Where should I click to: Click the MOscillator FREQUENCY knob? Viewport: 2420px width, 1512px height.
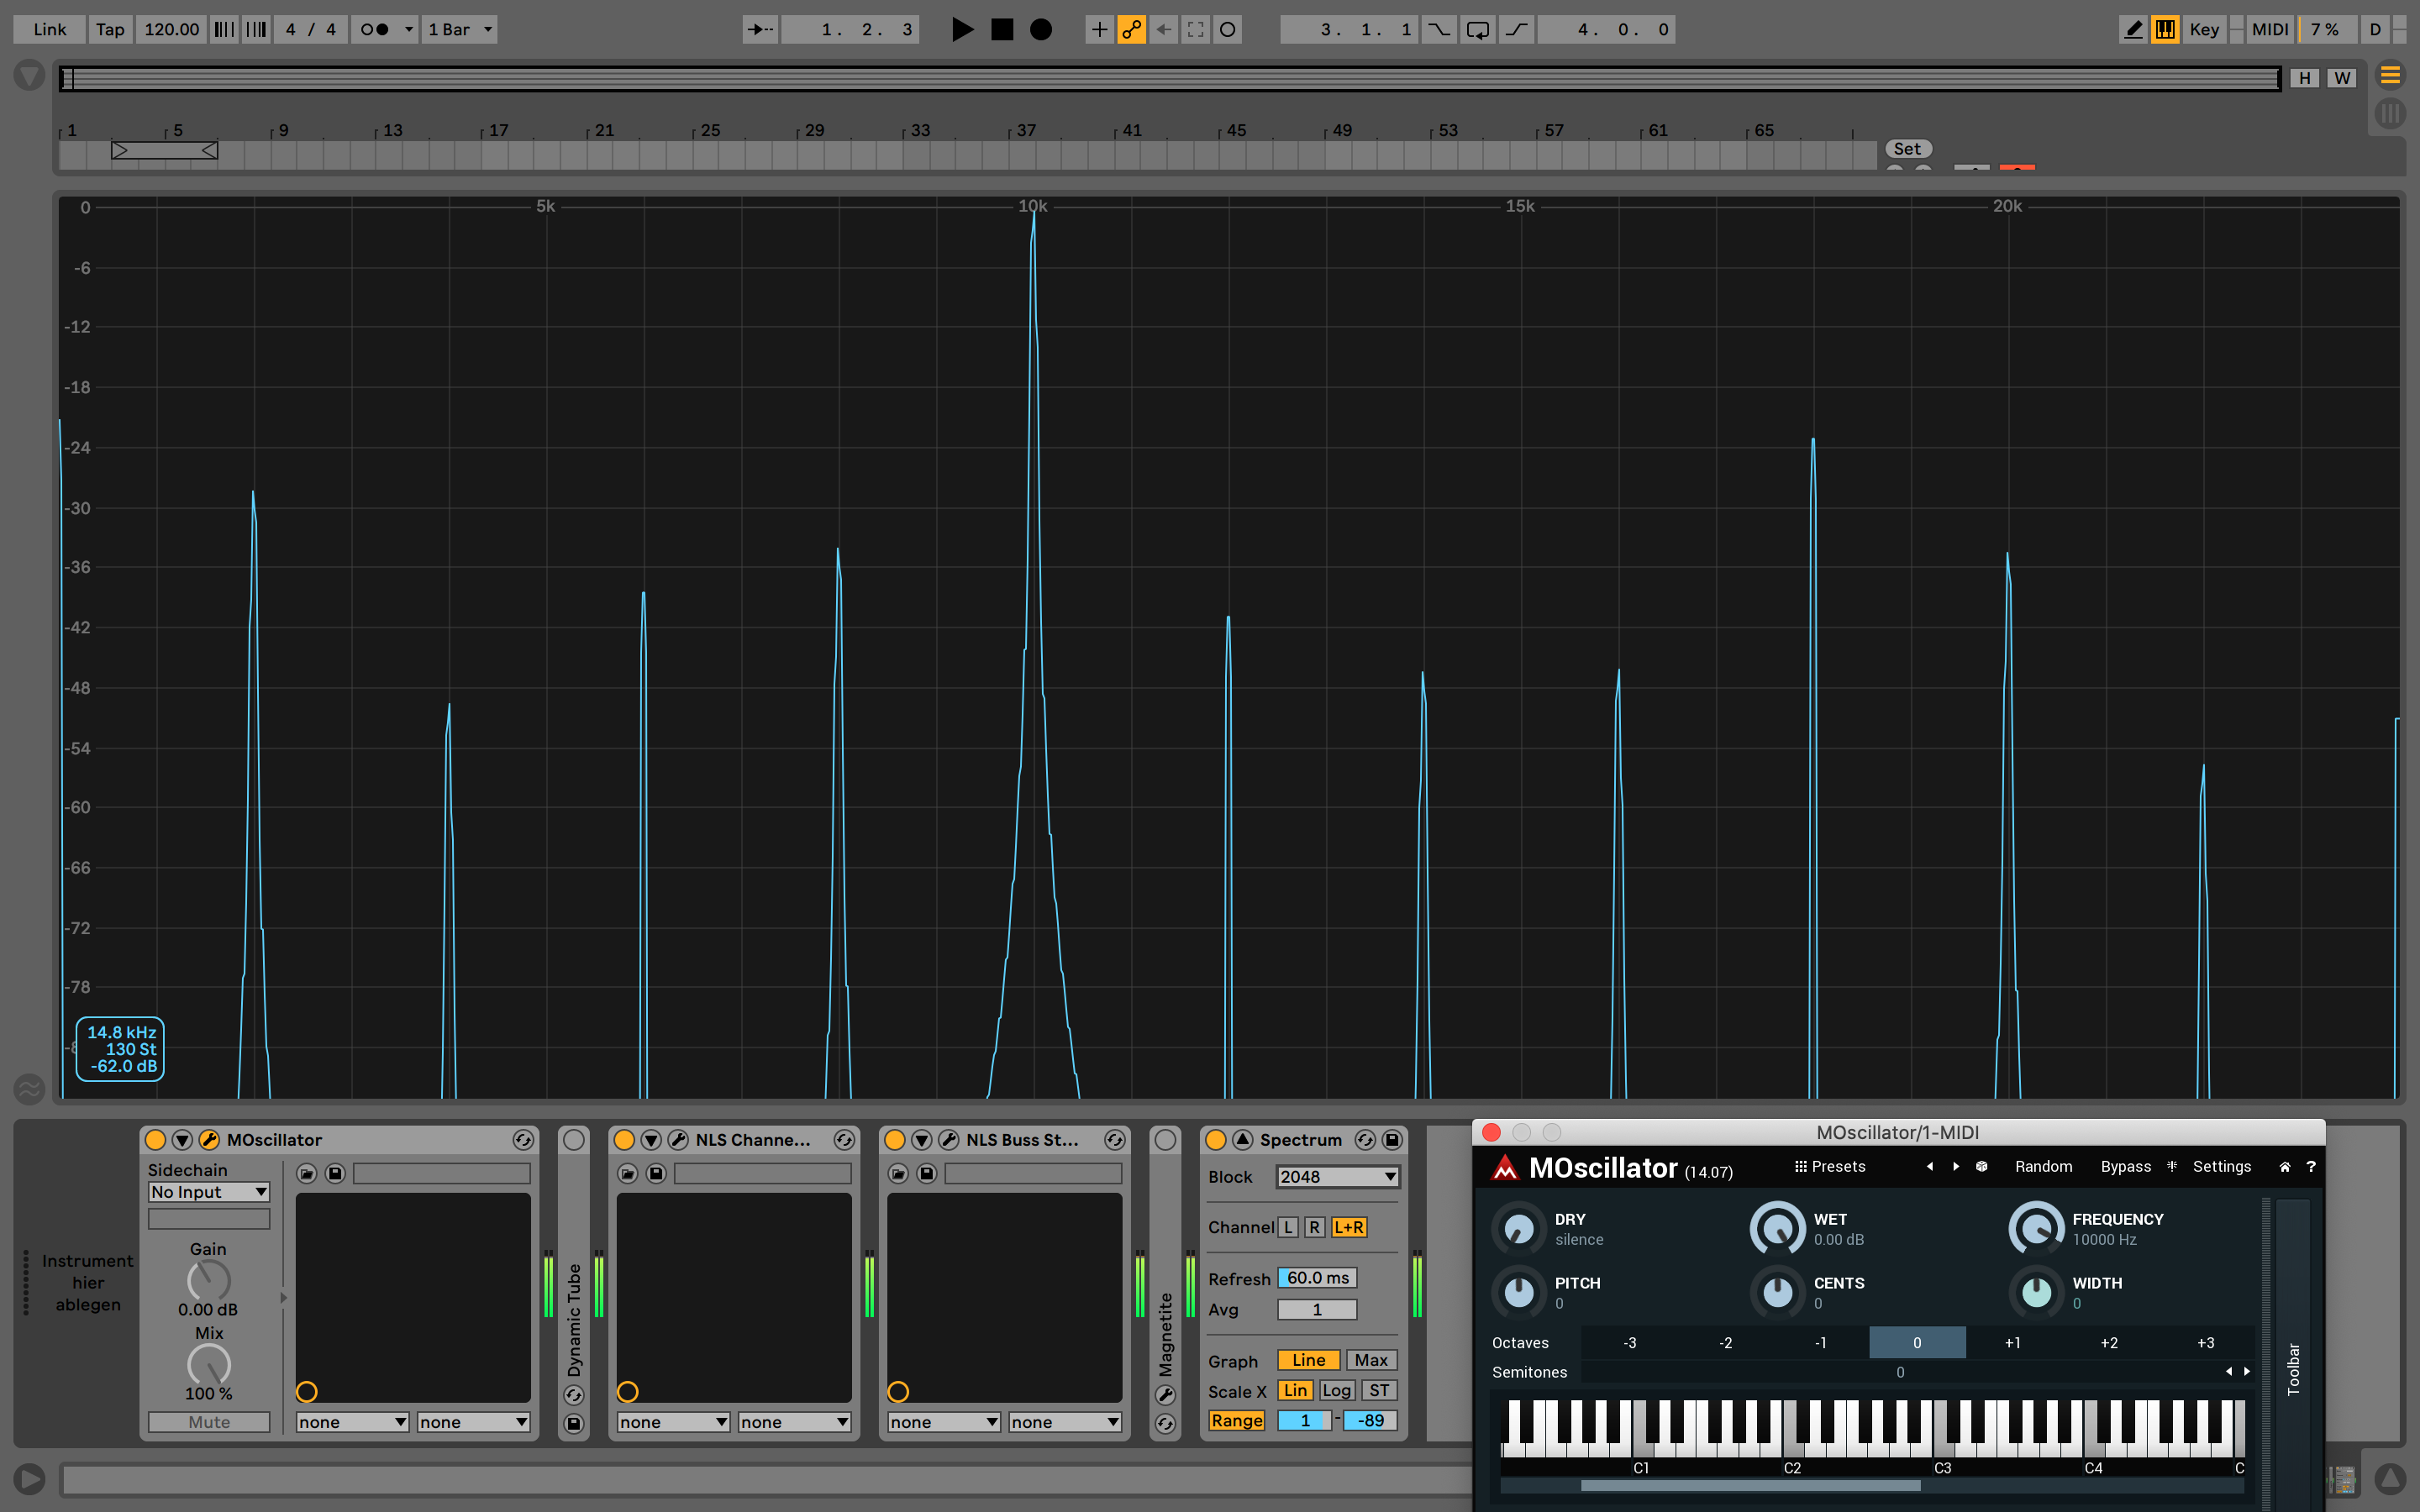click(x=2036, y=1229)
